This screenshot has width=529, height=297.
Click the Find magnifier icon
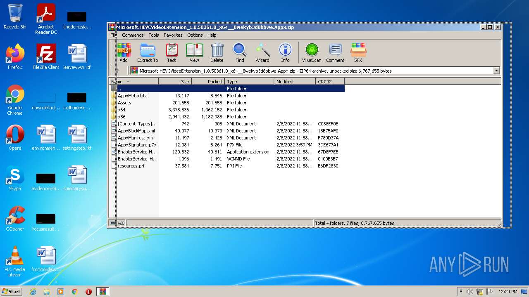(x=240, y=53)
